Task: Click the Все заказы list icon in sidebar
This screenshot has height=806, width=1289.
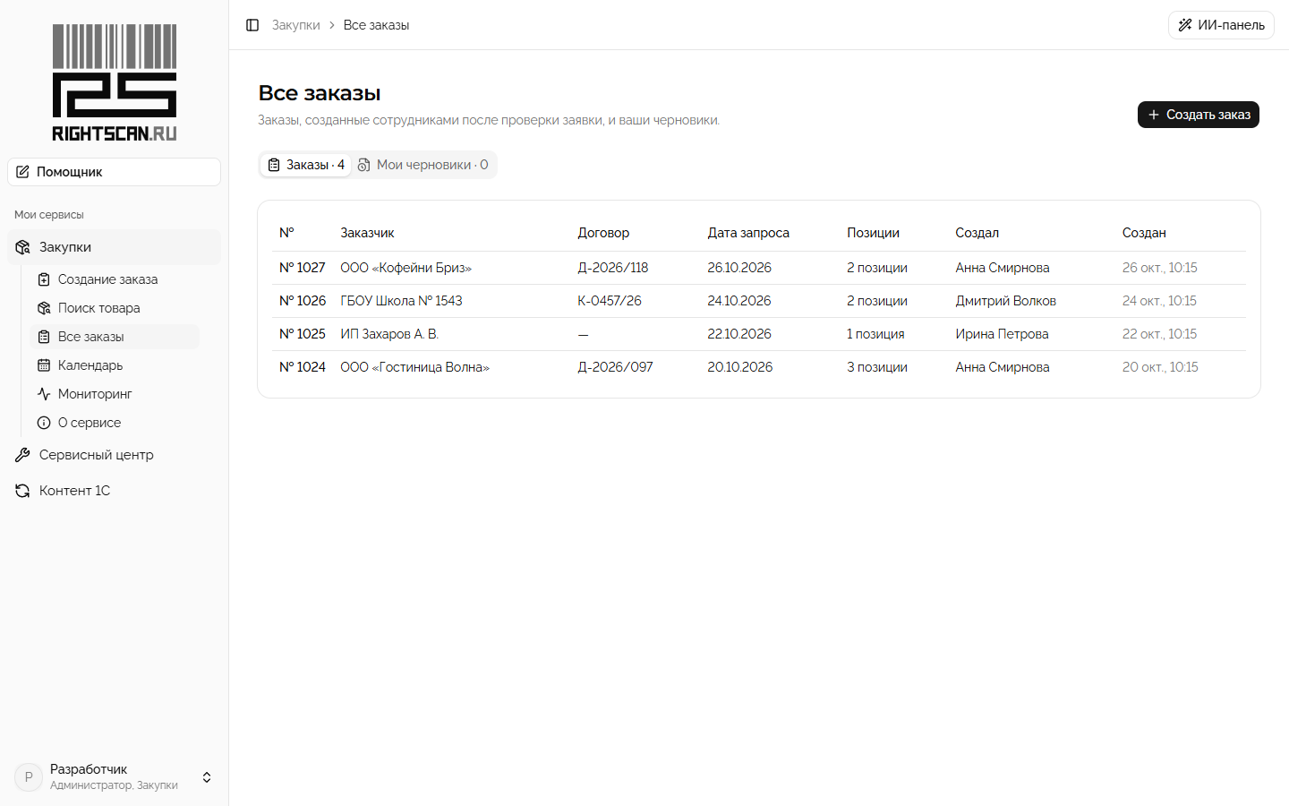Action: pos(44,337)
